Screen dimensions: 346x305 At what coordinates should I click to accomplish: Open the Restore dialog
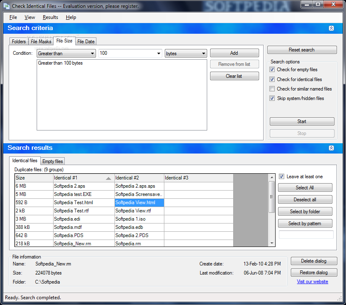click(314, 272)
